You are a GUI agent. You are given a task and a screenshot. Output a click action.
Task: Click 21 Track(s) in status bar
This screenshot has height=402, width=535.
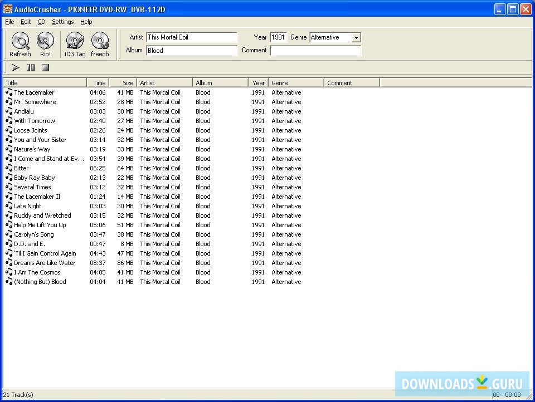18,395
